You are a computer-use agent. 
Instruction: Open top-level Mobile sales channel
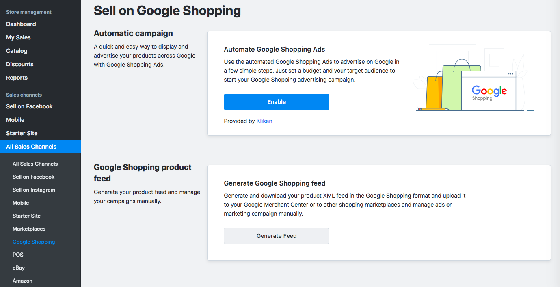tap(15, 120)
